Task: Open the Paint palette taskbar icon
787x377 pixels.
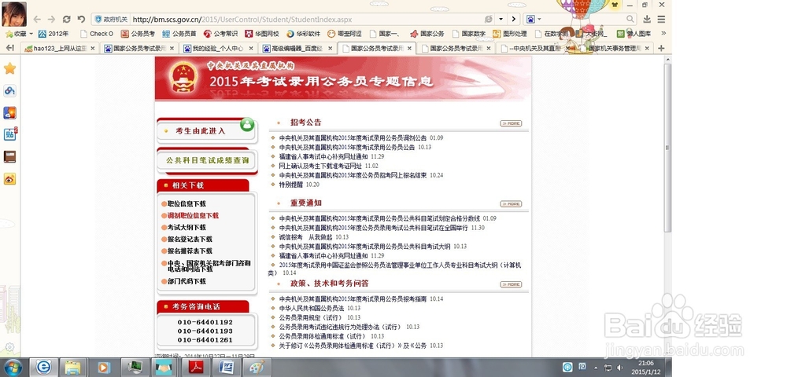Action: (x=257, y=368)
